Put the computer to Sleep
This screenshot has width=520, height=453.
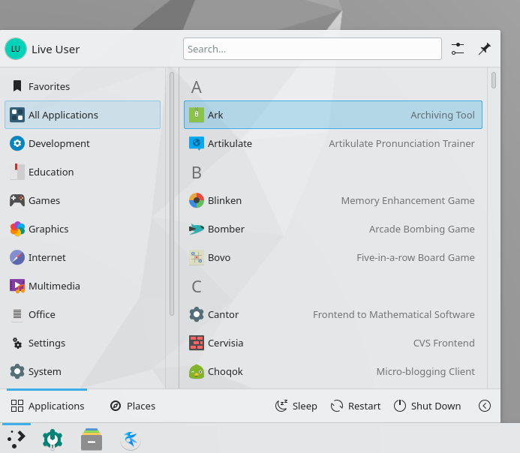[296, 406]
